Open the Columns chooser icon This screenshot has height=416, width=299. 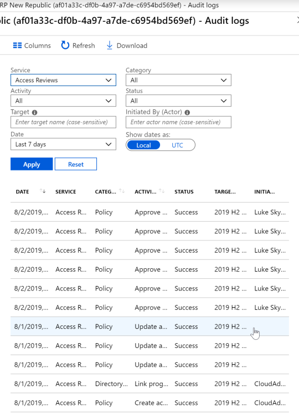(x=17, y=46)
